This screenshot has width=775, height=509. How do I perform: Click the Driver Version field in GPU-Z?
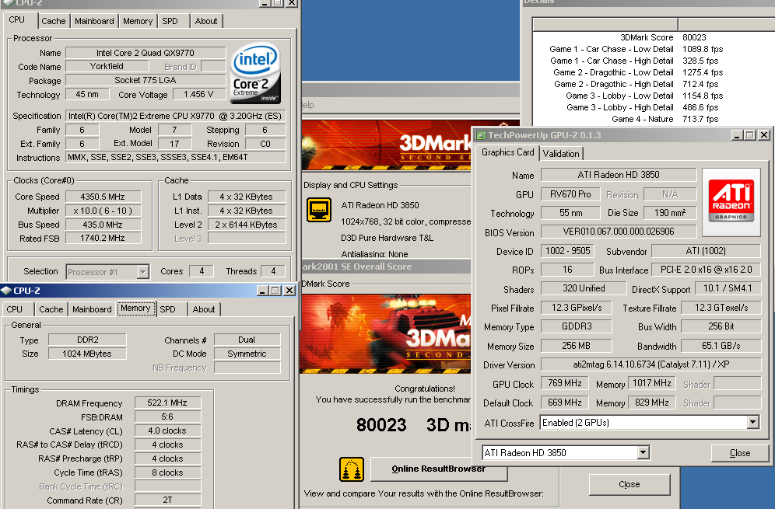coord(651,364)
